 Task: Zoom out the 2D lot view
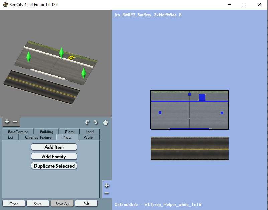point(107,193)
